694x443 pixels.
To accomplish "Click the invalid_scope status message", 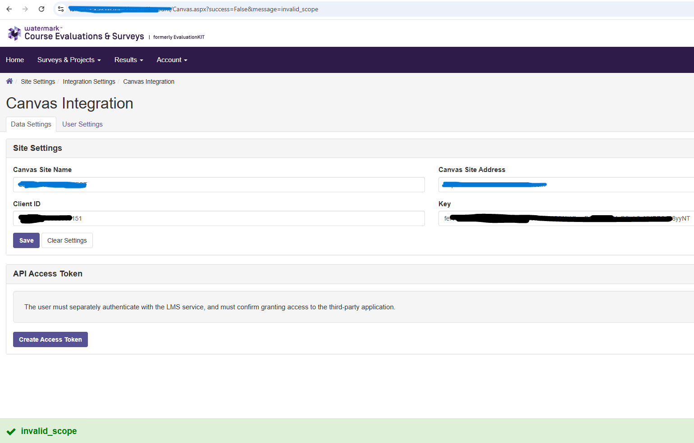I will point(49,431).
